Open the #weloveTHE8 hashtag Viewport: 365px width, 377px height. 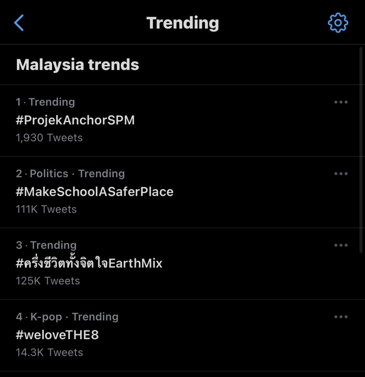57,335
